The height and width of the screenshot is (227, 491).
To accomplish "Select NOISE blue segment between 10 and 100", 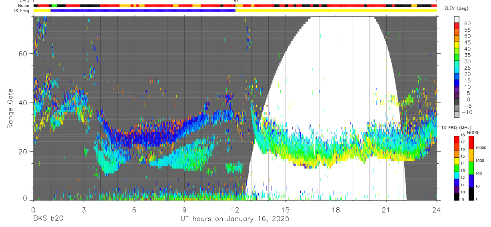I will (471, 181).
